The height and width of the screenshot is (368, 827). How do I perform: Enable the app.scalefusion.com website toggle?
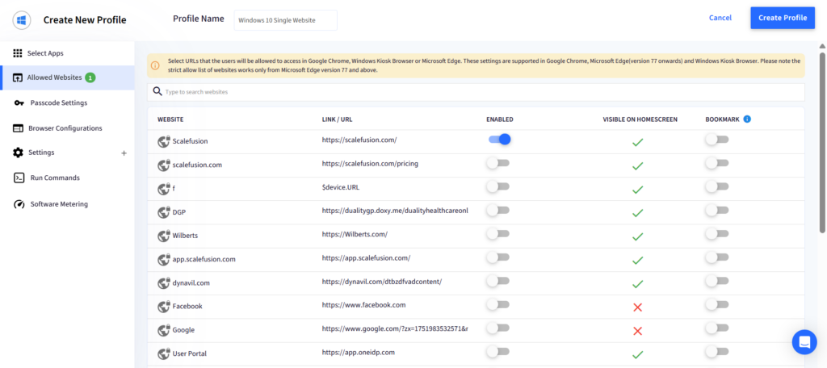pos(497,257)
